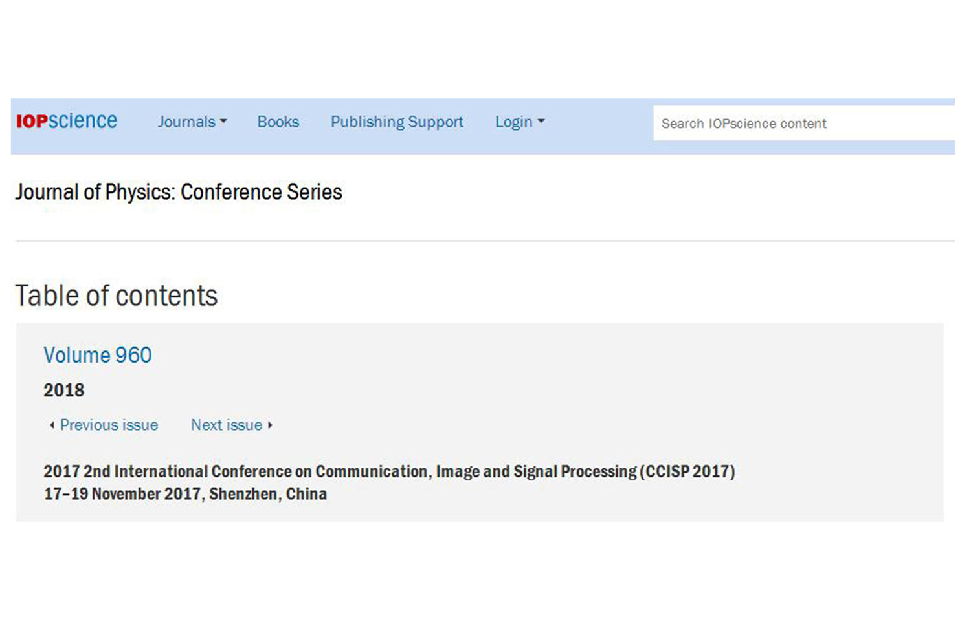Screen dimensions: 971x624
Task: Click the previous issue left arrow
Action: pyautogui.click(x=51, y=425)
